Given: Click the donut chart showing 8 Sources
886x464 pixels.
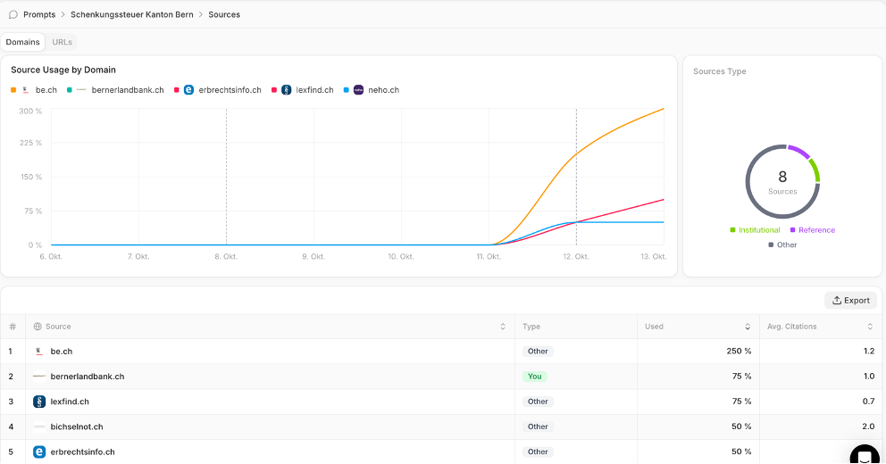Looking at the screenshot, I should pyautogui.click(x=782, y=181).
